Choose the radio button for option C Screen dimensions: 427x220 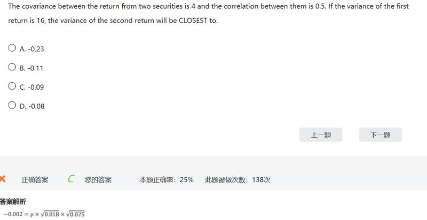tap(12, 86)
